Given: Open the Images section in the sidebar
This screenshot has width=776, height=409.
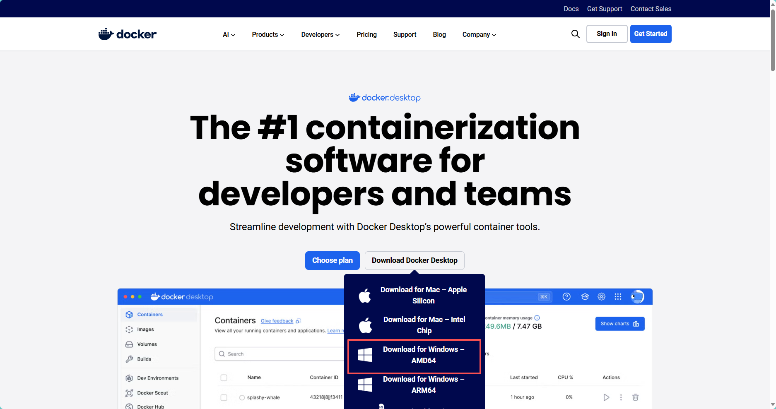Looking at the screenshot, I should (x=130, y=329).
